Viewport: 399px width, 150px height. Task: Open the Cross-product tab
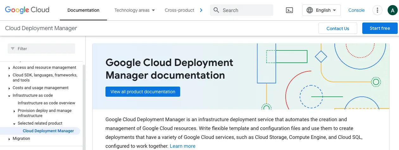[179, 10]
